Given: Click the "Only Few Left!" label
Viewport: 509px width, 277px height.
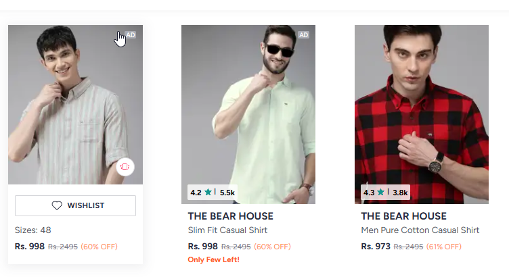Looking at the screenshot, I should click(213, 260).
